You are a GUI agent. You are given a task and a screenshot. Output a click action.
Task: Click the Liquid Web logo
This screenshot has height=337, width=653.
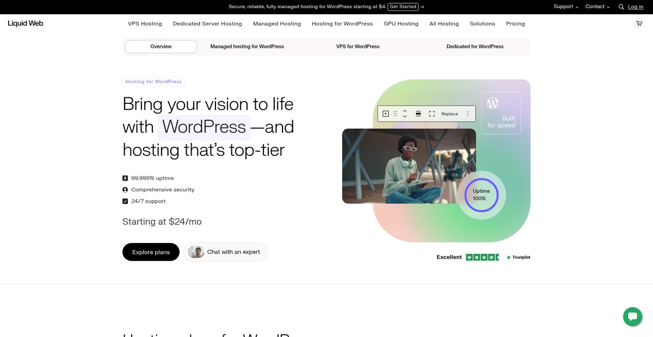pos(26,23)
